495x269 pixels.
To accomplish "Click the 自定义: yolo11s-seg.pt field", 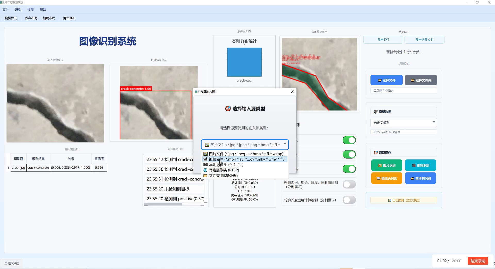I will point(404,132).
